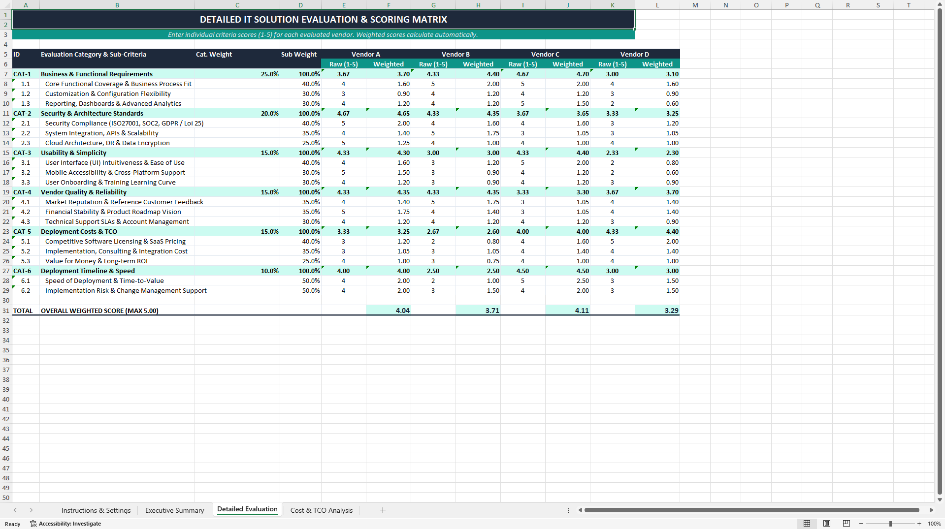Click OVERALL WEIGHTED SCORE (MAX 5.00) cell
The image size is (945, 529).
click(x=117, y=311)
